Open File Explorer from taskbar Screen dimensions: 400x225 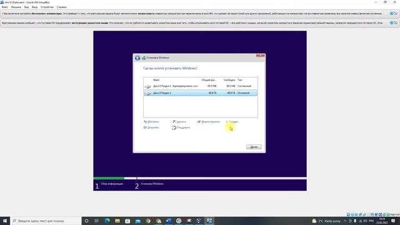point(117,221)
